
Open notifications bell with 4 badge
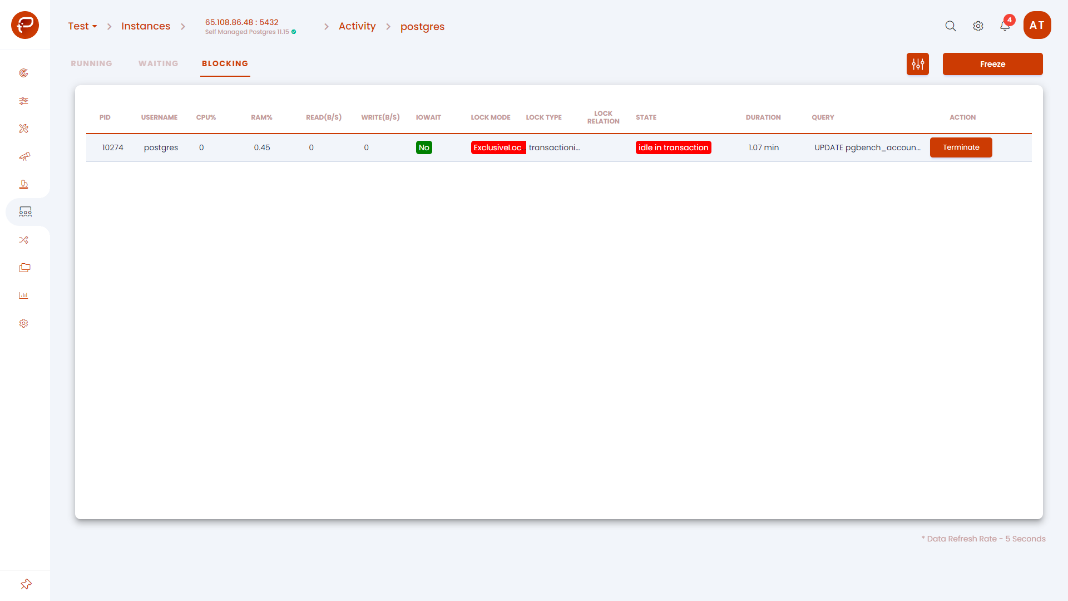1006,25
